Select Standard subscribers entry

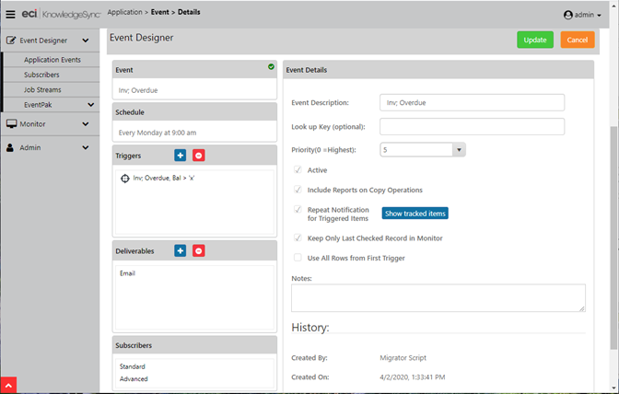(133, 366)
